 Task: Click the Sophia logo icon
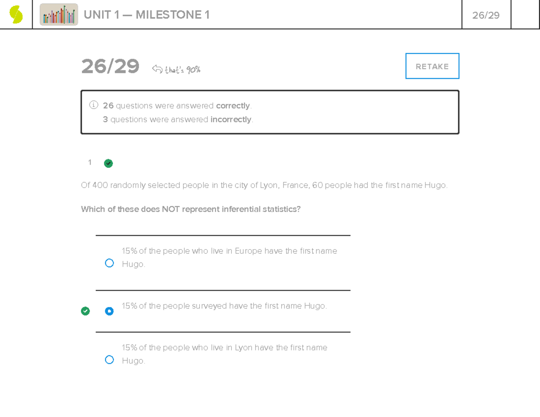coord(16,15)
